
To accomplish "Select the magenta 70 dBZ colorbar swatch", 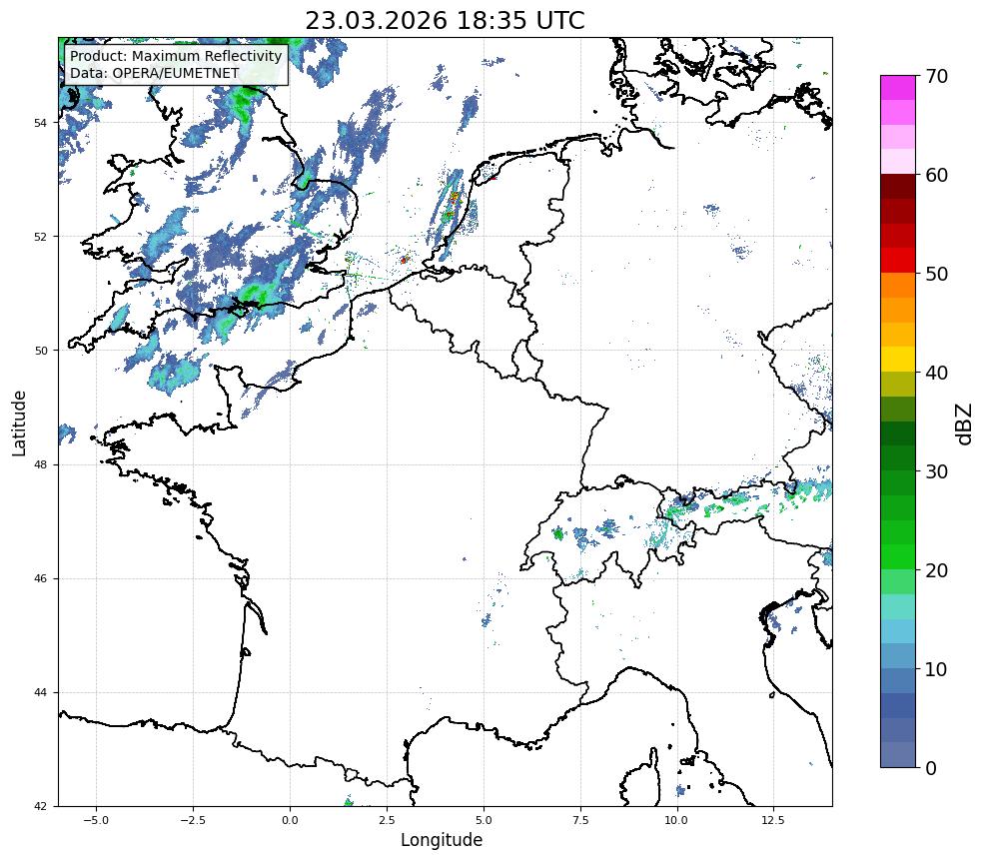I will pos(898,88).
